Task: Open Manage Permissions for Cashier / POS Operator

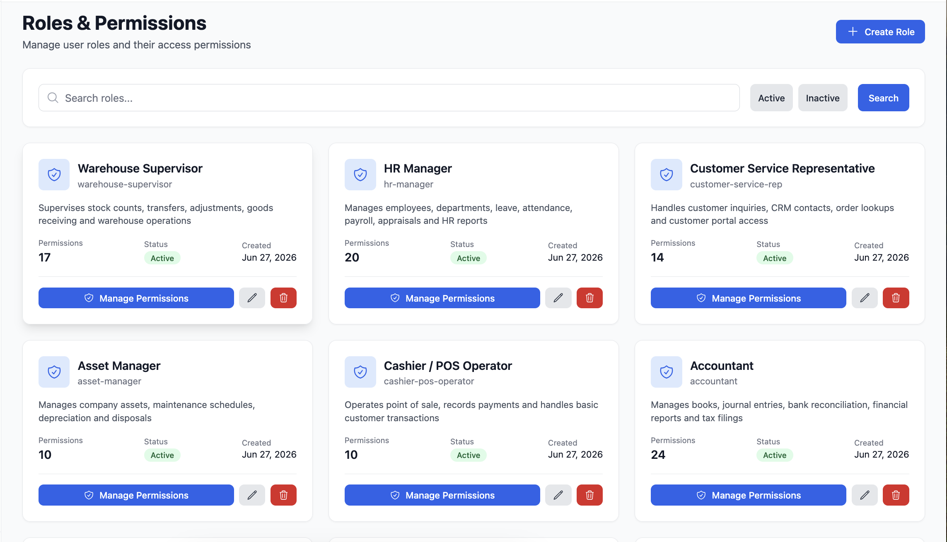Action: tap(442, 495)
